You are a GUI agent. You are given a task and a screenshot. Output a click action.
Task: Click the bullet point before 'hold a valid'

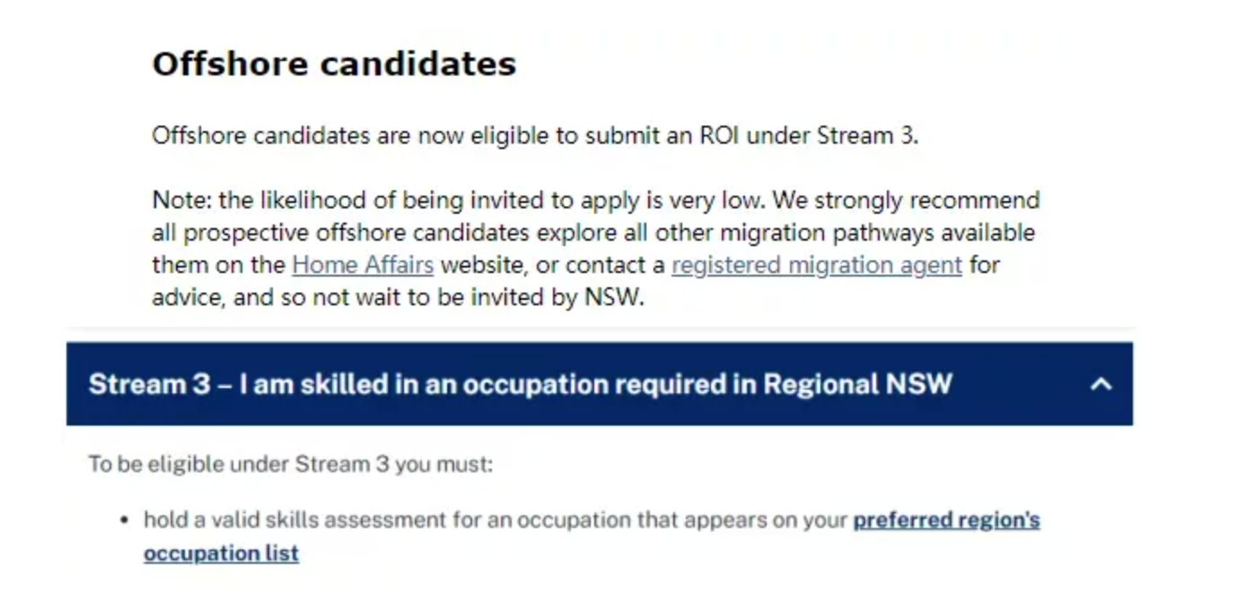[x=124, y=521]
